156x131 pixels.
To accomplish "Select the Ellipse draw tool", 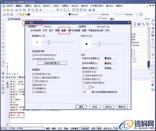I will pyautogui.click(x=3, y=55).
